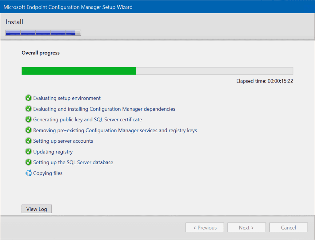Click the green overall progress bar

157,71
